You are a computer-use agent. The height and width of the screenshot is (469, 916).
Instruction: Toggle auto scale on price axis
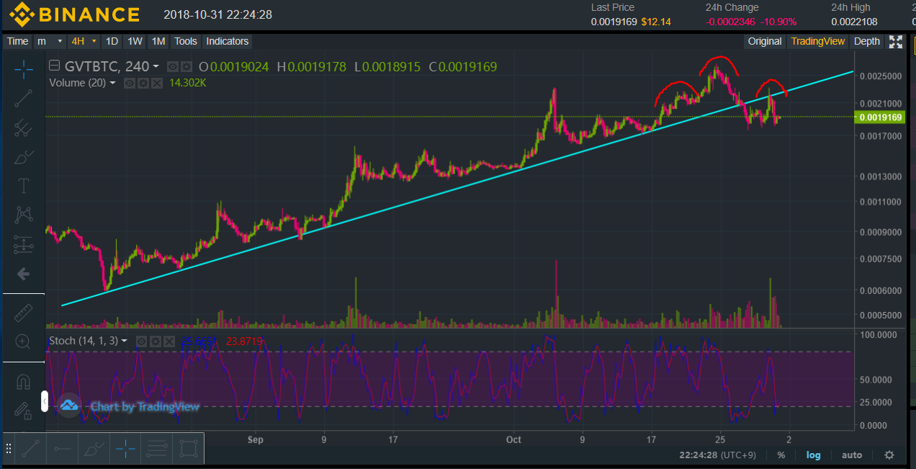(x=852, y=455)
